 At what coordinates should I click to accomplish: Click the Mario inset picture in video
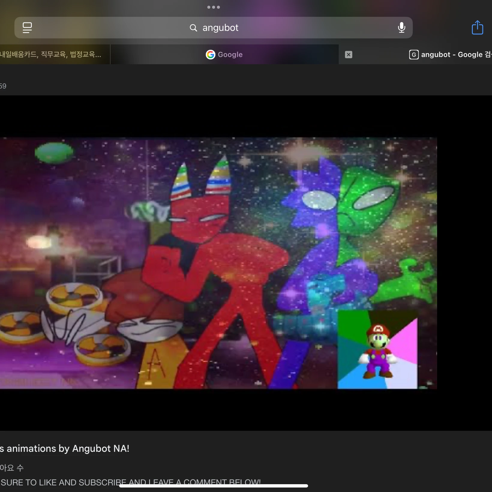(377, 349)
